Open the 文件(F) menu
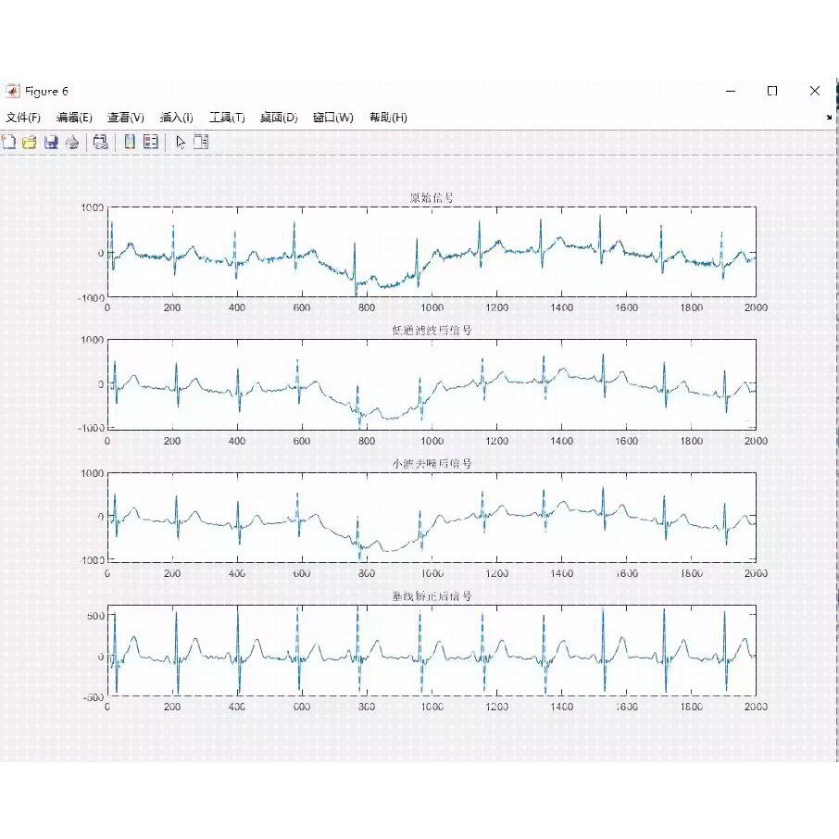 point(23,118)
